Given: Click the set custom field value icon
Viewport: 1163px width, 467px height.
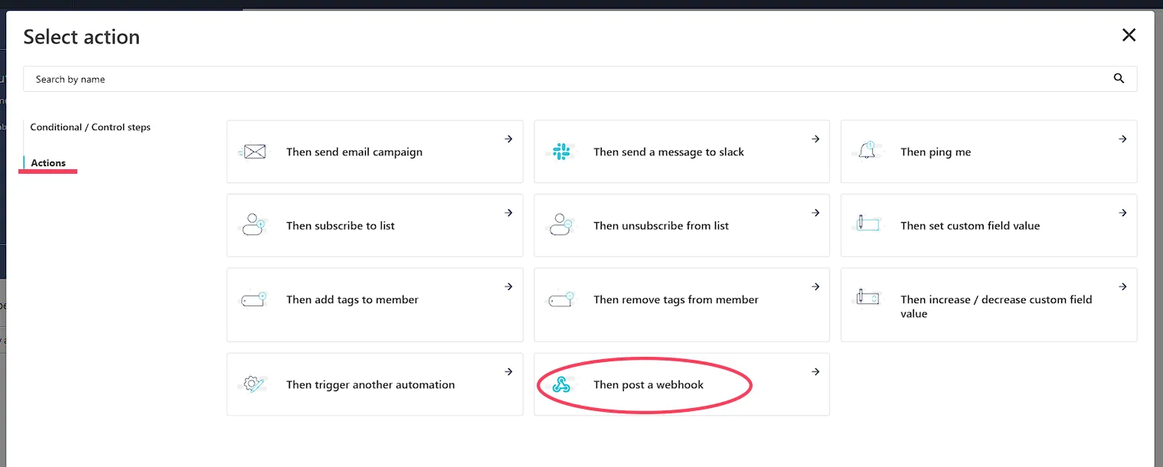Looking at the screenshot, I should (x=867, y=224).
